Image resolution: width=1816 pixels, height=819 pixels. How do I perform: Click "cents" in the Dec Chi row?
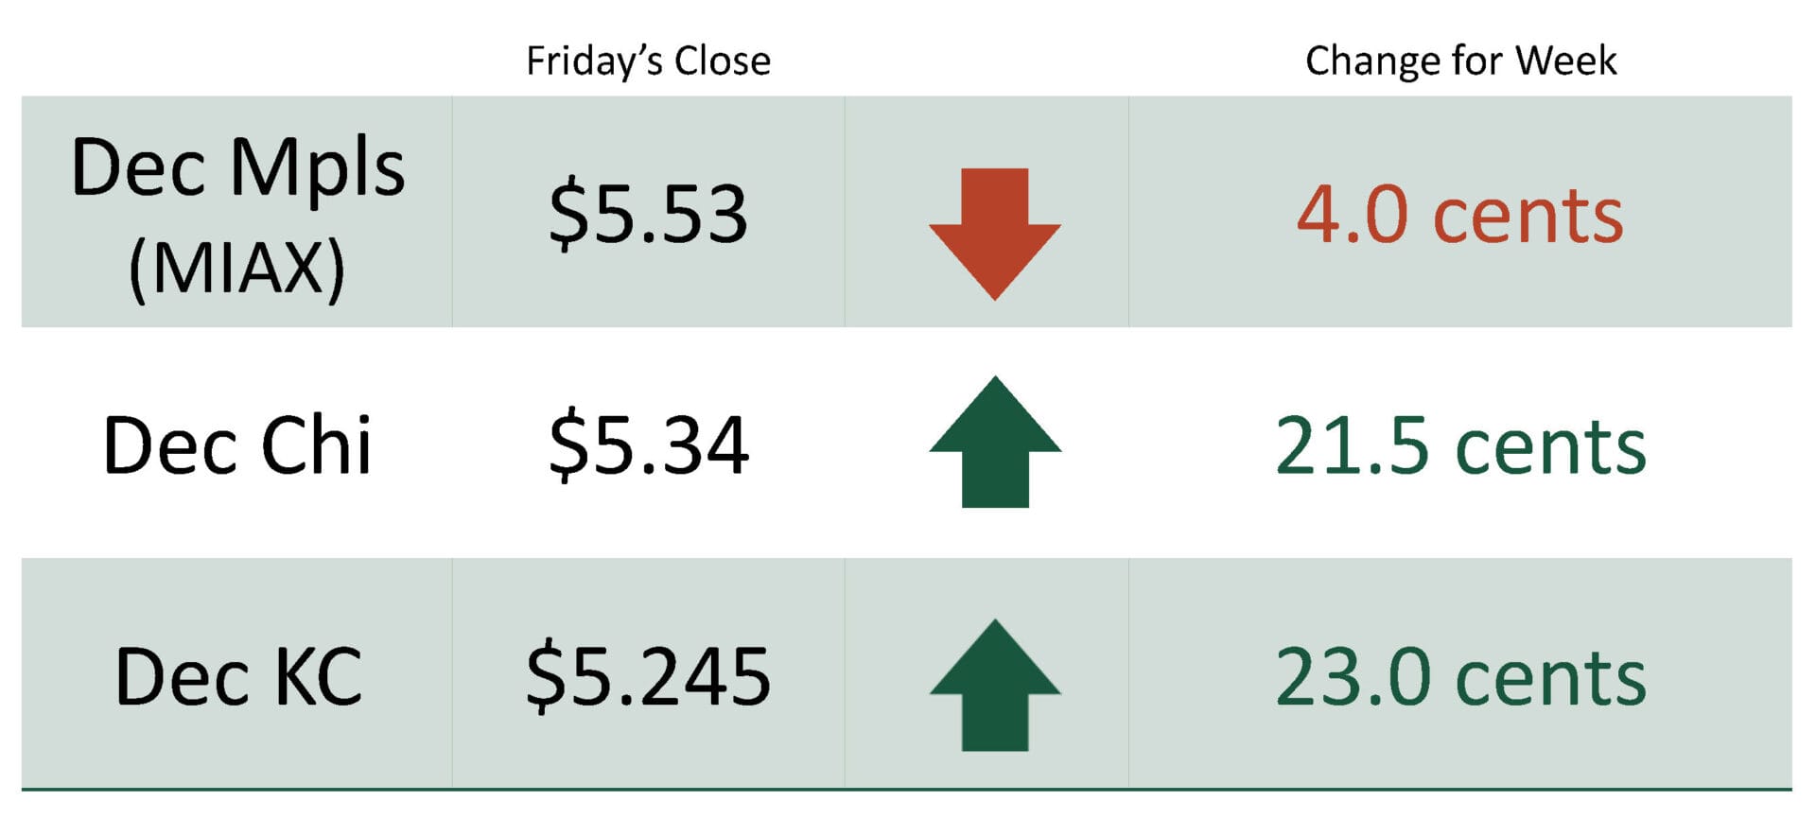1551,447
